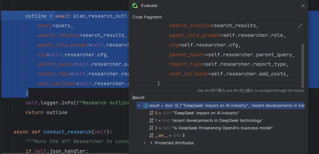This screenshot has height=154, width=319.
Task: Click the PyCharm icon in Evaluate dialog title
Action: click(135, 5)
